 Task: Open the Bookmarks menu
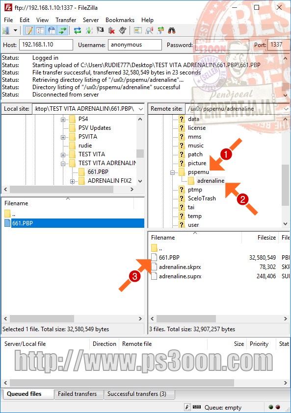120,20
